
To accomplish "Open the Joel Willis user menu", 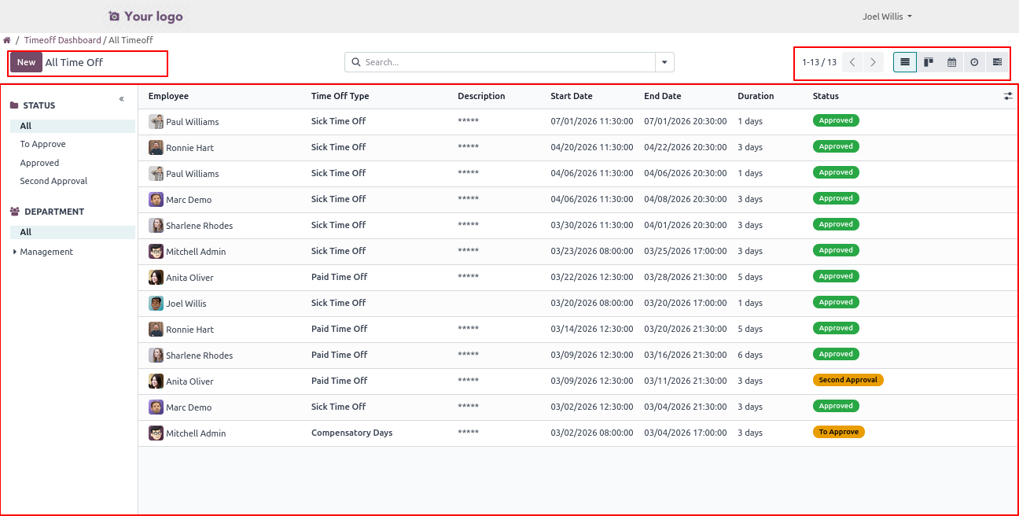I will pyautogui.click(x=887, y=17).
